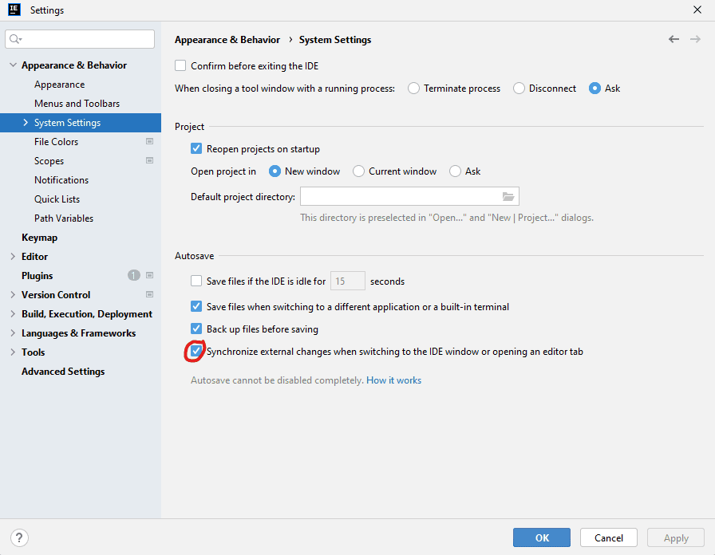Open Keymap settings
The width and height of the screenshot is (715, 555).
click(x=39, y=238)
